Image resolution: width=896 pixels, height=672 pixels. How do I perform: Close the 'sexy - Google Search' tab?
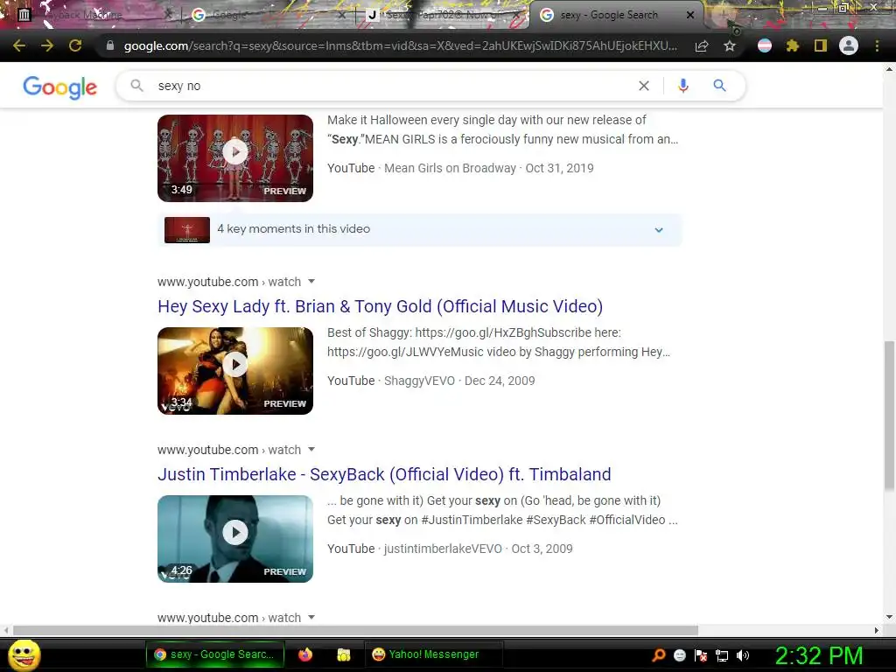click(690, 15)
